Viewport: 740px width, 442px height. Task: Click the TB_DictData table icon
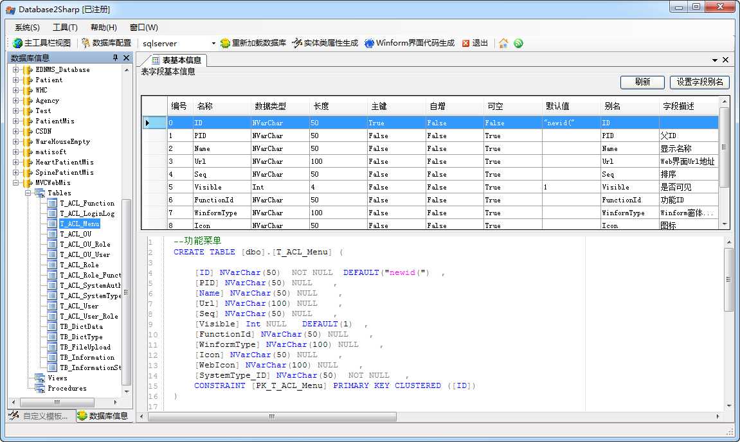52,326
